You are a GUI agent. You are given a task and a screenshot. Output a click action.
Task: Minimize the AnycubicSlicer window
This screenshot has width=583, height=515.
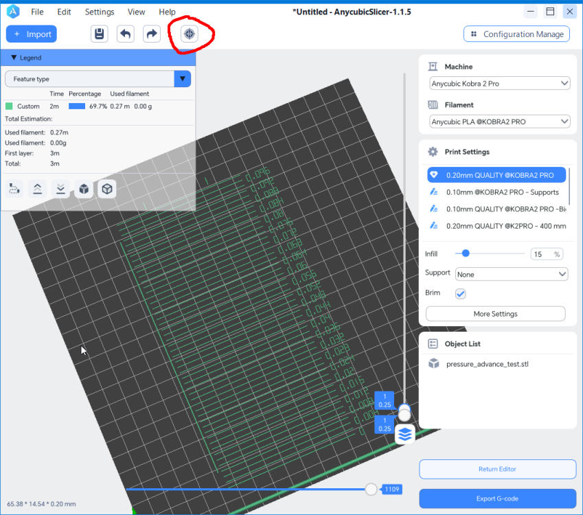pyautogui.click(x=531, y=12)
